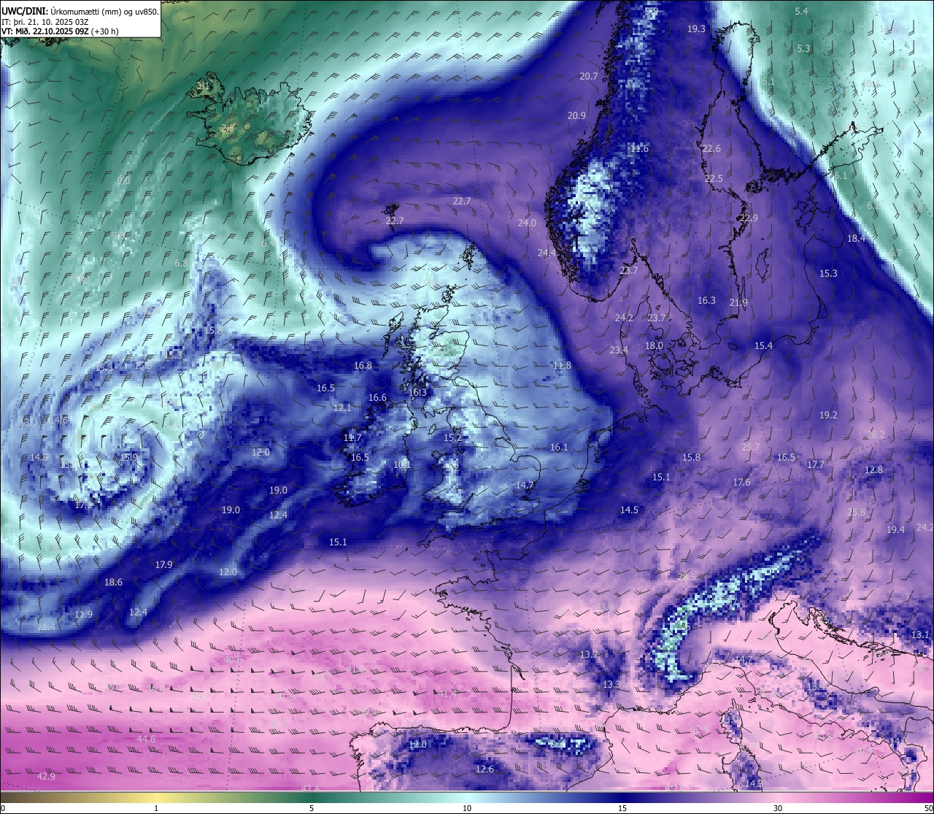This screenshot has width=934, height=814.
Task: Click the 20.7 value off Norway
Action: click(589, 76)
